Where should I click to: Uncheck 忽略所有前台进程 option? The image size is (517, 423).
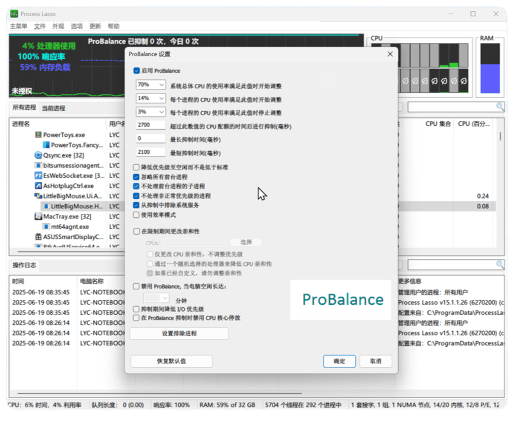tap(136, 177)
